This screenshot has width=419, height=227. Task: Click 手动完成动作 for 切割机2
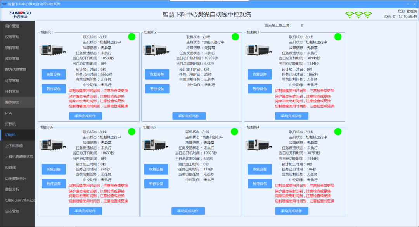click(189, 116)
